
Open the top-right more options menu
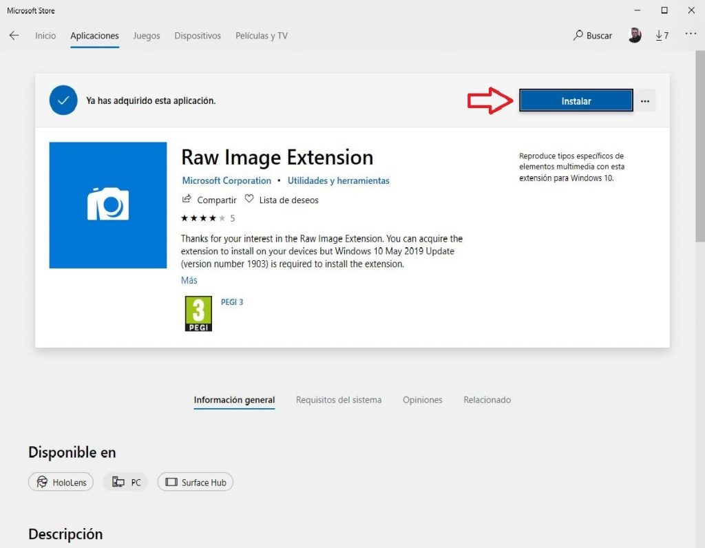click(691, 34)
